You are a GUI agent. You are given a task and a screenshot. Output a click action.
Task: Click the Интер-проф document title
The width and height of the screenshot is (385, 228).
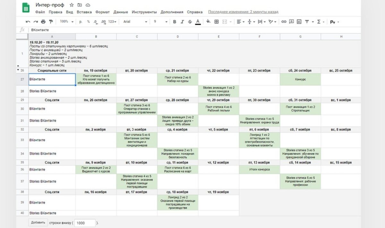point(50,5)
